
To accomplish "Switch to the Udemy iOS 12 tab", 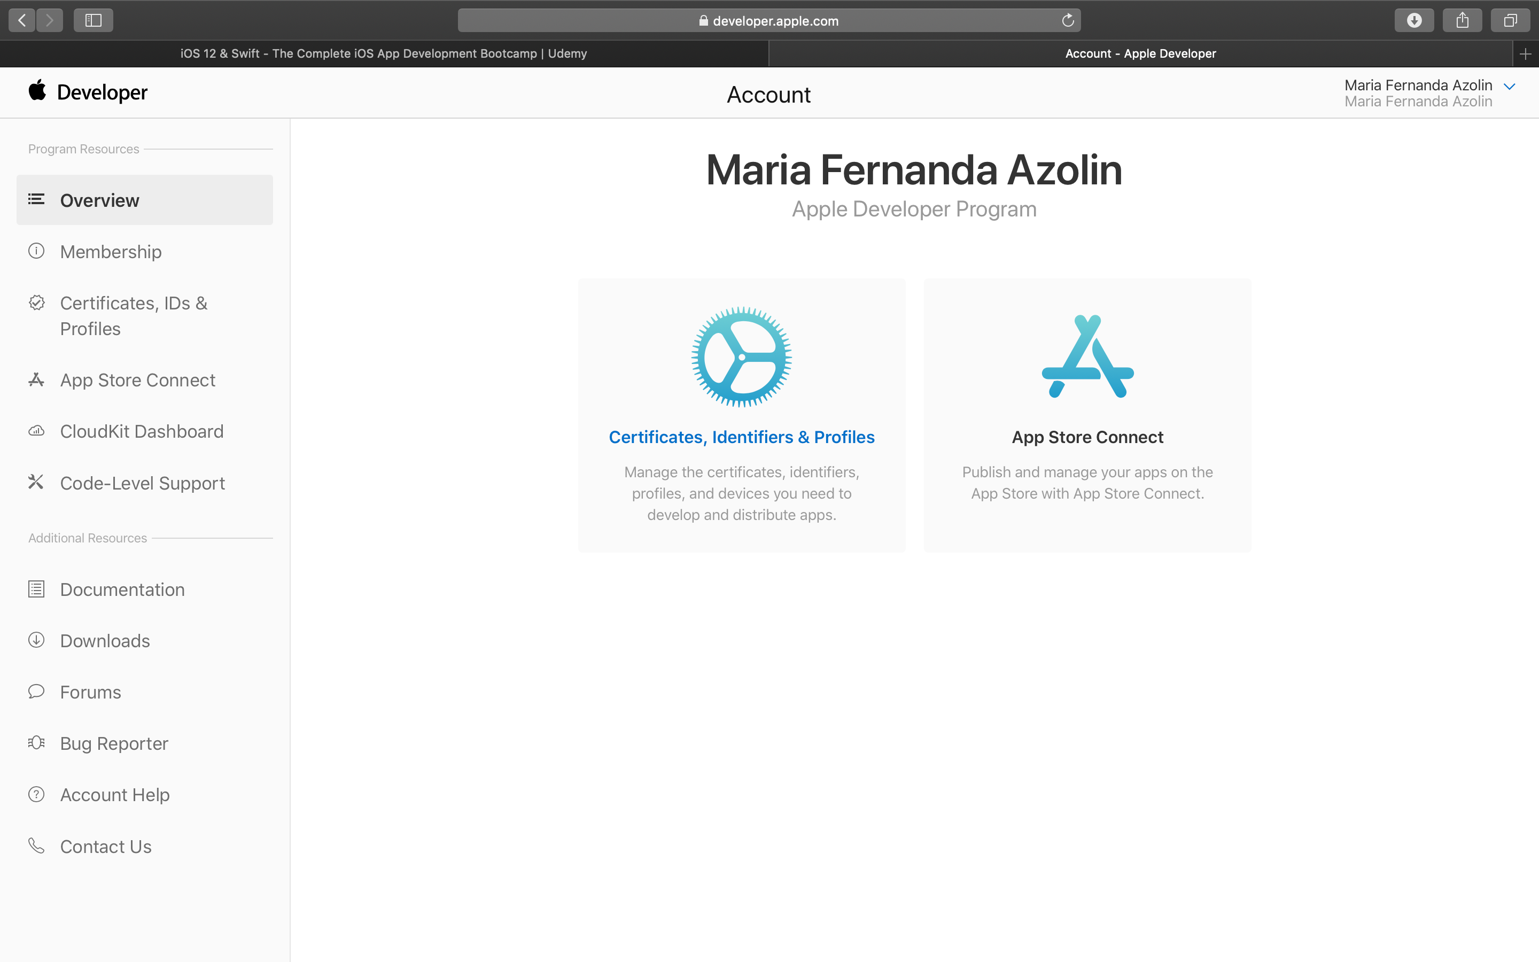I will (x=384, y=54).
